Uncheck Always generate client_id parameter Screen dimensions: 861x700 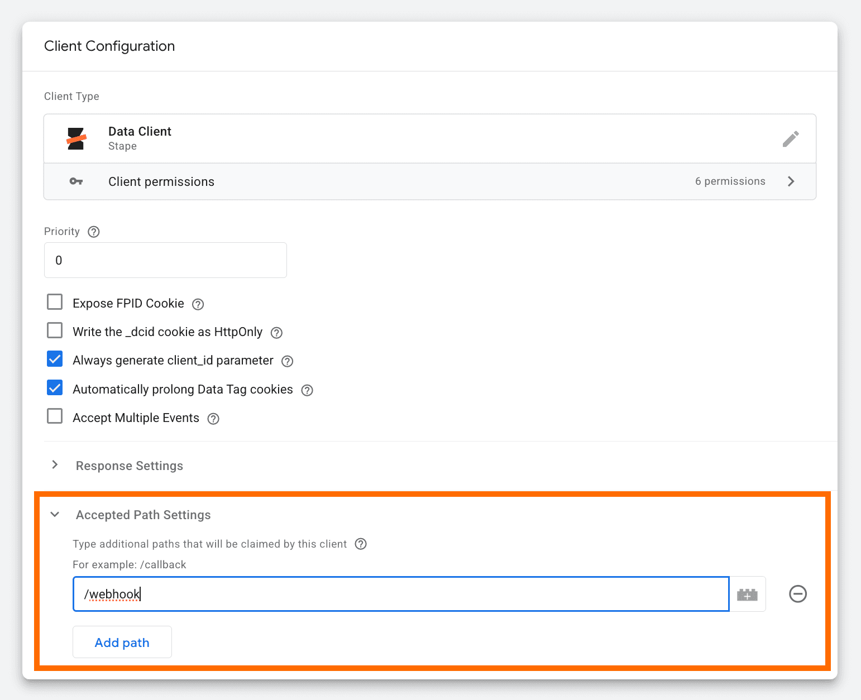[54, 359]
